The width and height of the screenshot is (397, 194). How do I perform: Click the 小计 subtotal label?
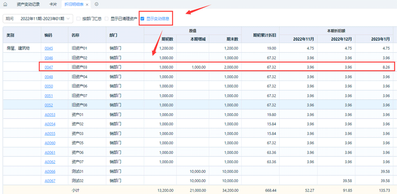tap(76, 190)
